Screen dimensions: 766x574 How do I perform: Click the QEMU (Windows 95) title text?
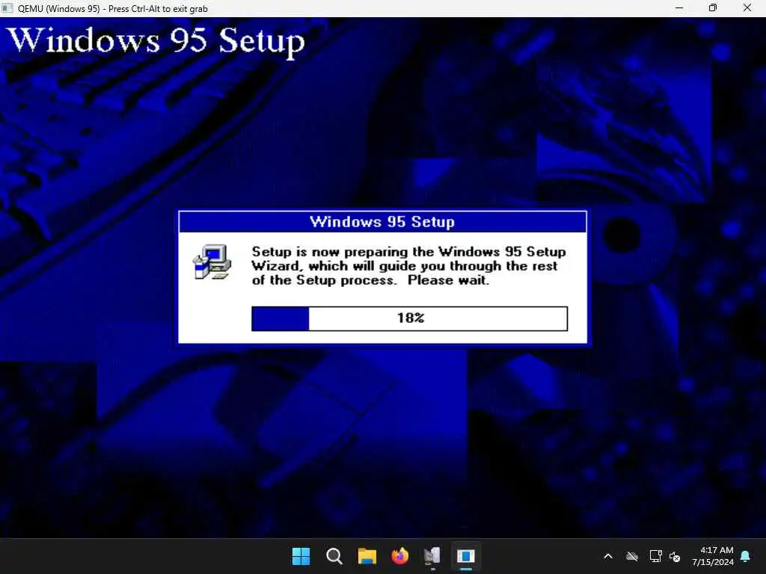pyautogui.click(x=113, y=9)
